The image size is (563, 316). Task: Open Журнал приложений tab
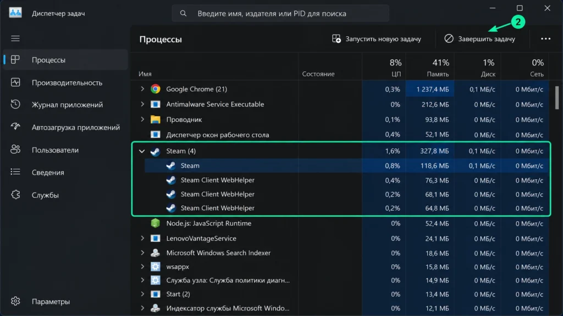[x=65, y=105]
